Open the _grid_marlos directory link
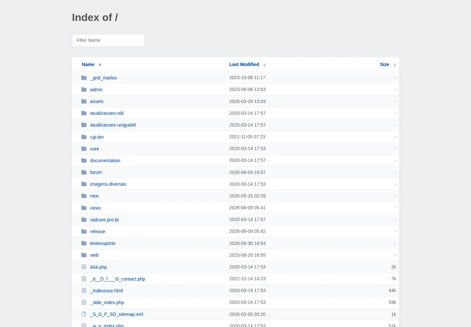The height and width of the screenshot is (327, 471). pos(103,78)
